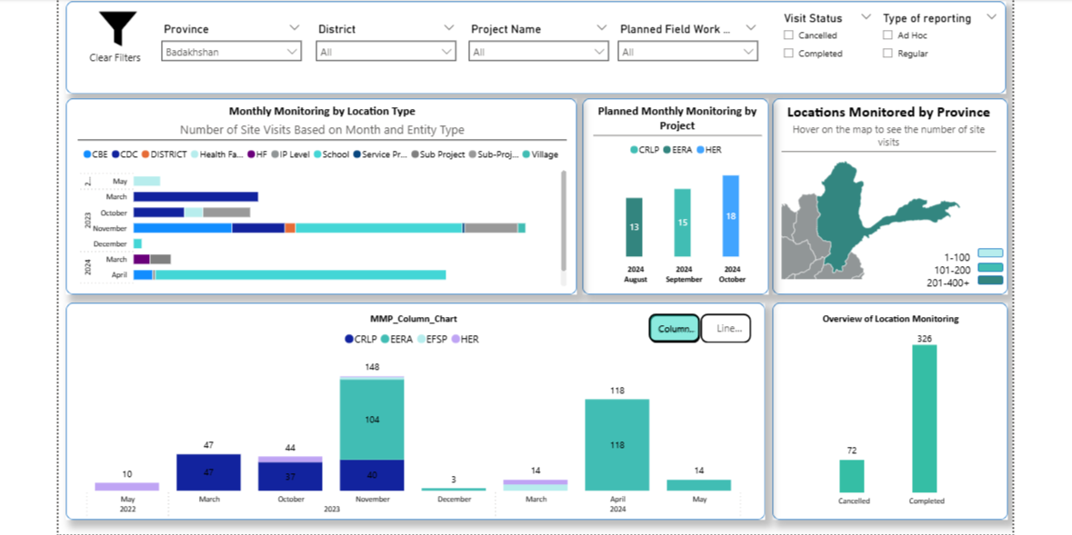
Task: Check the Ad Hoc reporting box
Action: click(887, 35)
